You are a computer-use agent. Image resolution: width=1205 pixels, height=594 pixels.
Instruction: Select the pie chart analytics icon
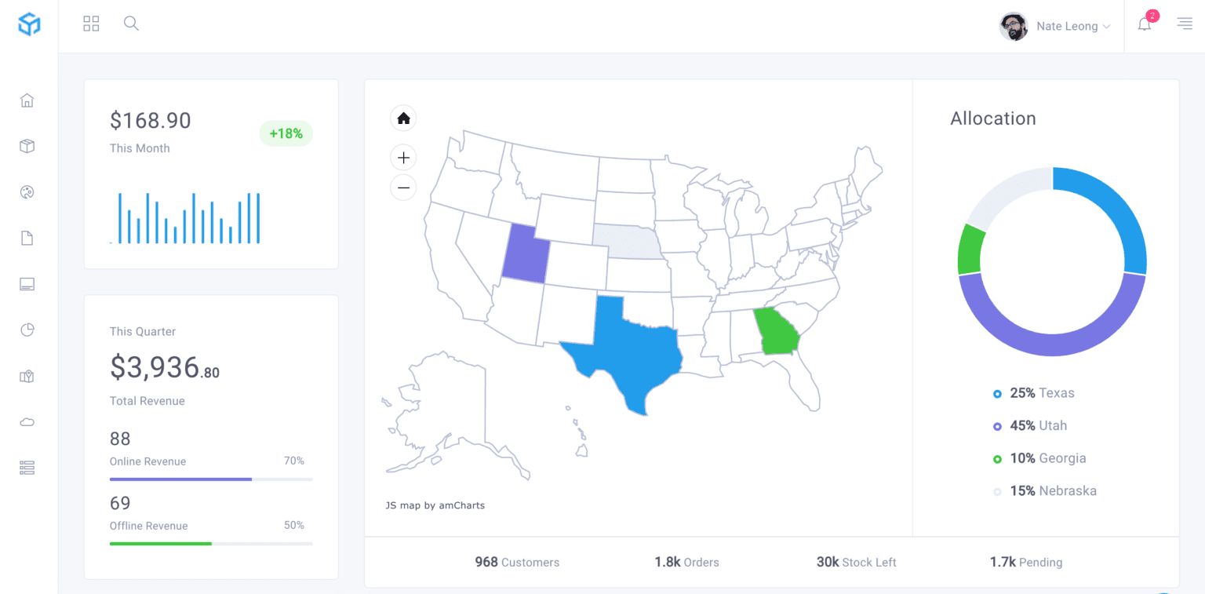tap(27, 330)
